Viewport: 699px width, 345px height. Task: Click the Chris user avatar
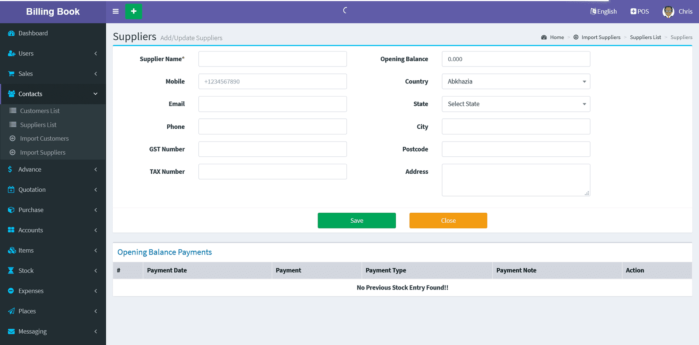(x=668, y=12)
